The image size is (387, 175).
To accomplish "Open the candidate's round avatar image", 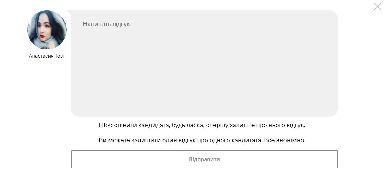I will [47, 30].
